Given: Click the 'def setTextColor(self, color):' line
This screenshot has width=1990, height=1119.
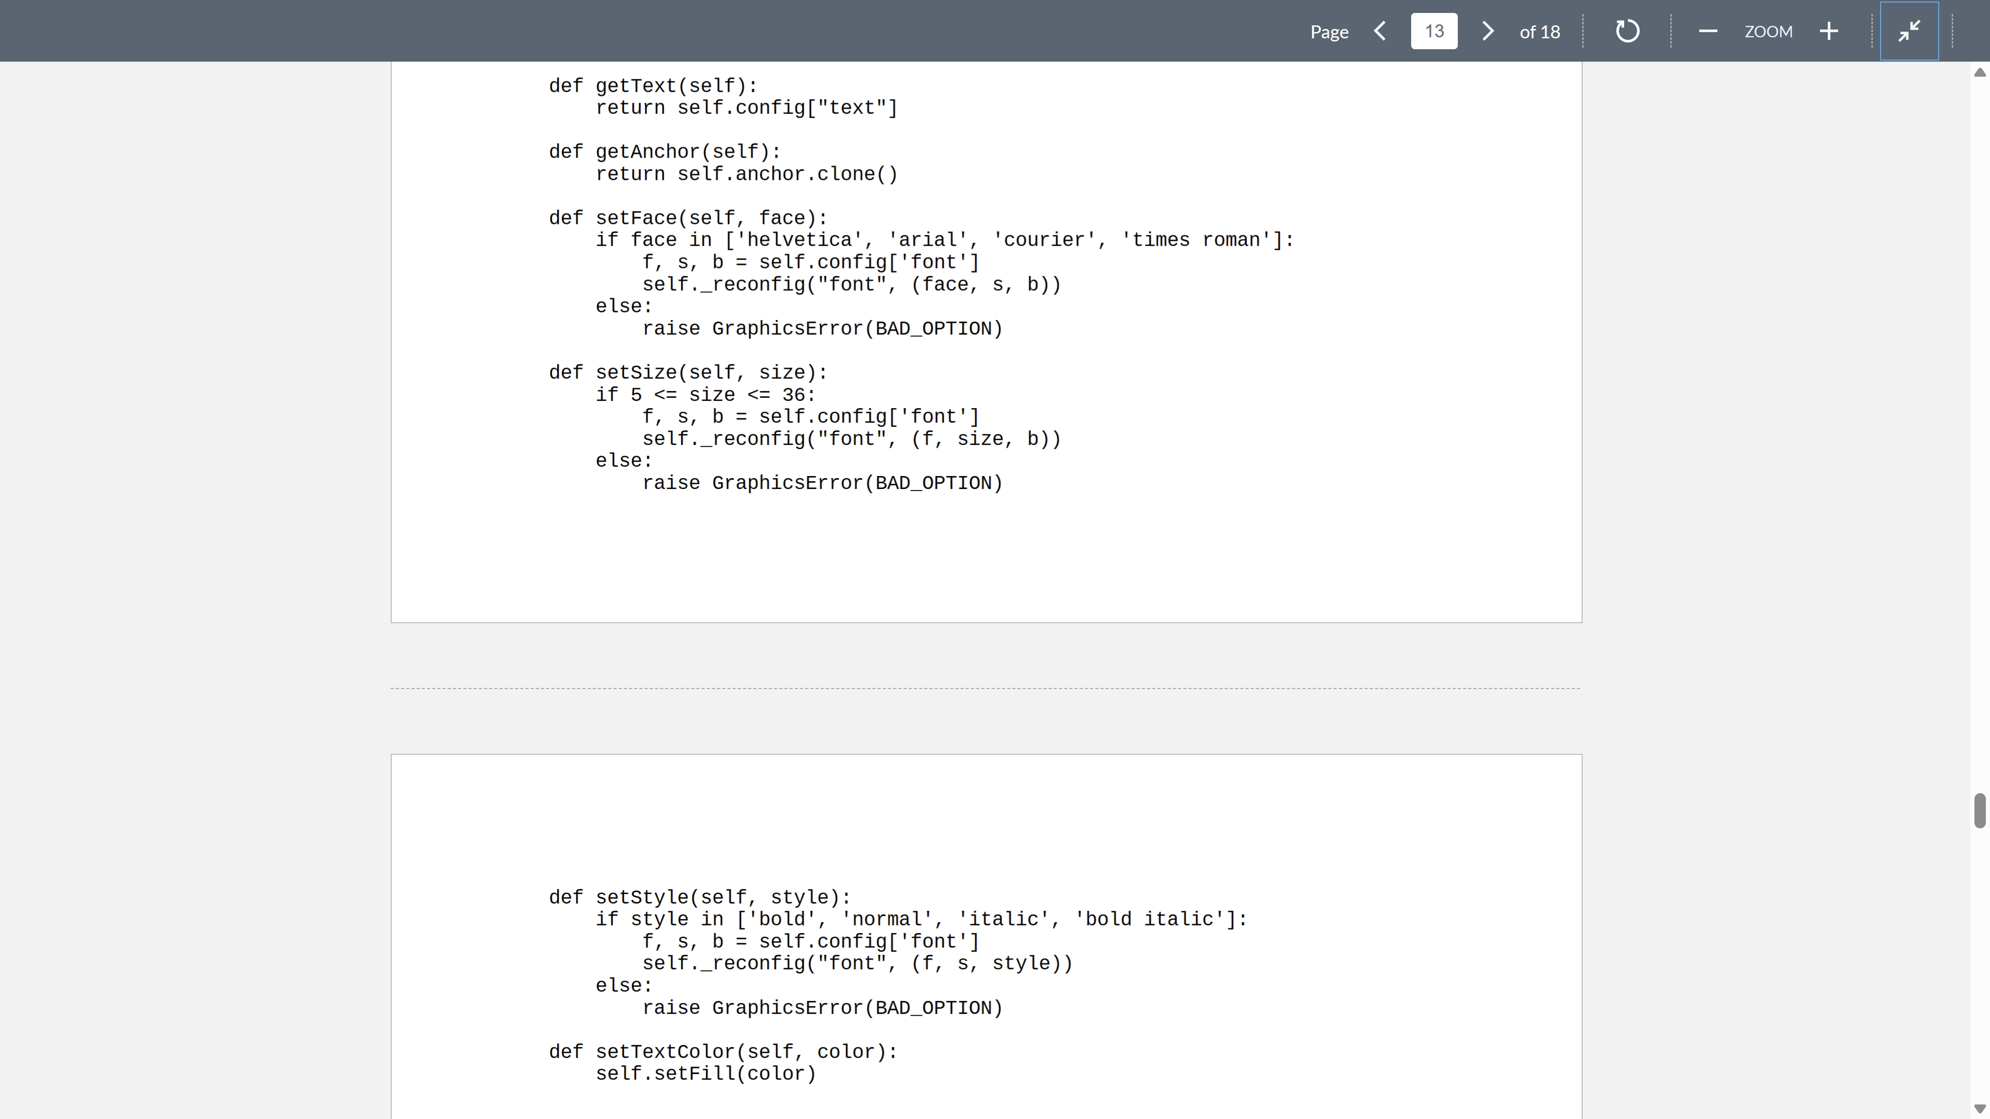Looking at the screenshot, I should 722,1052.
